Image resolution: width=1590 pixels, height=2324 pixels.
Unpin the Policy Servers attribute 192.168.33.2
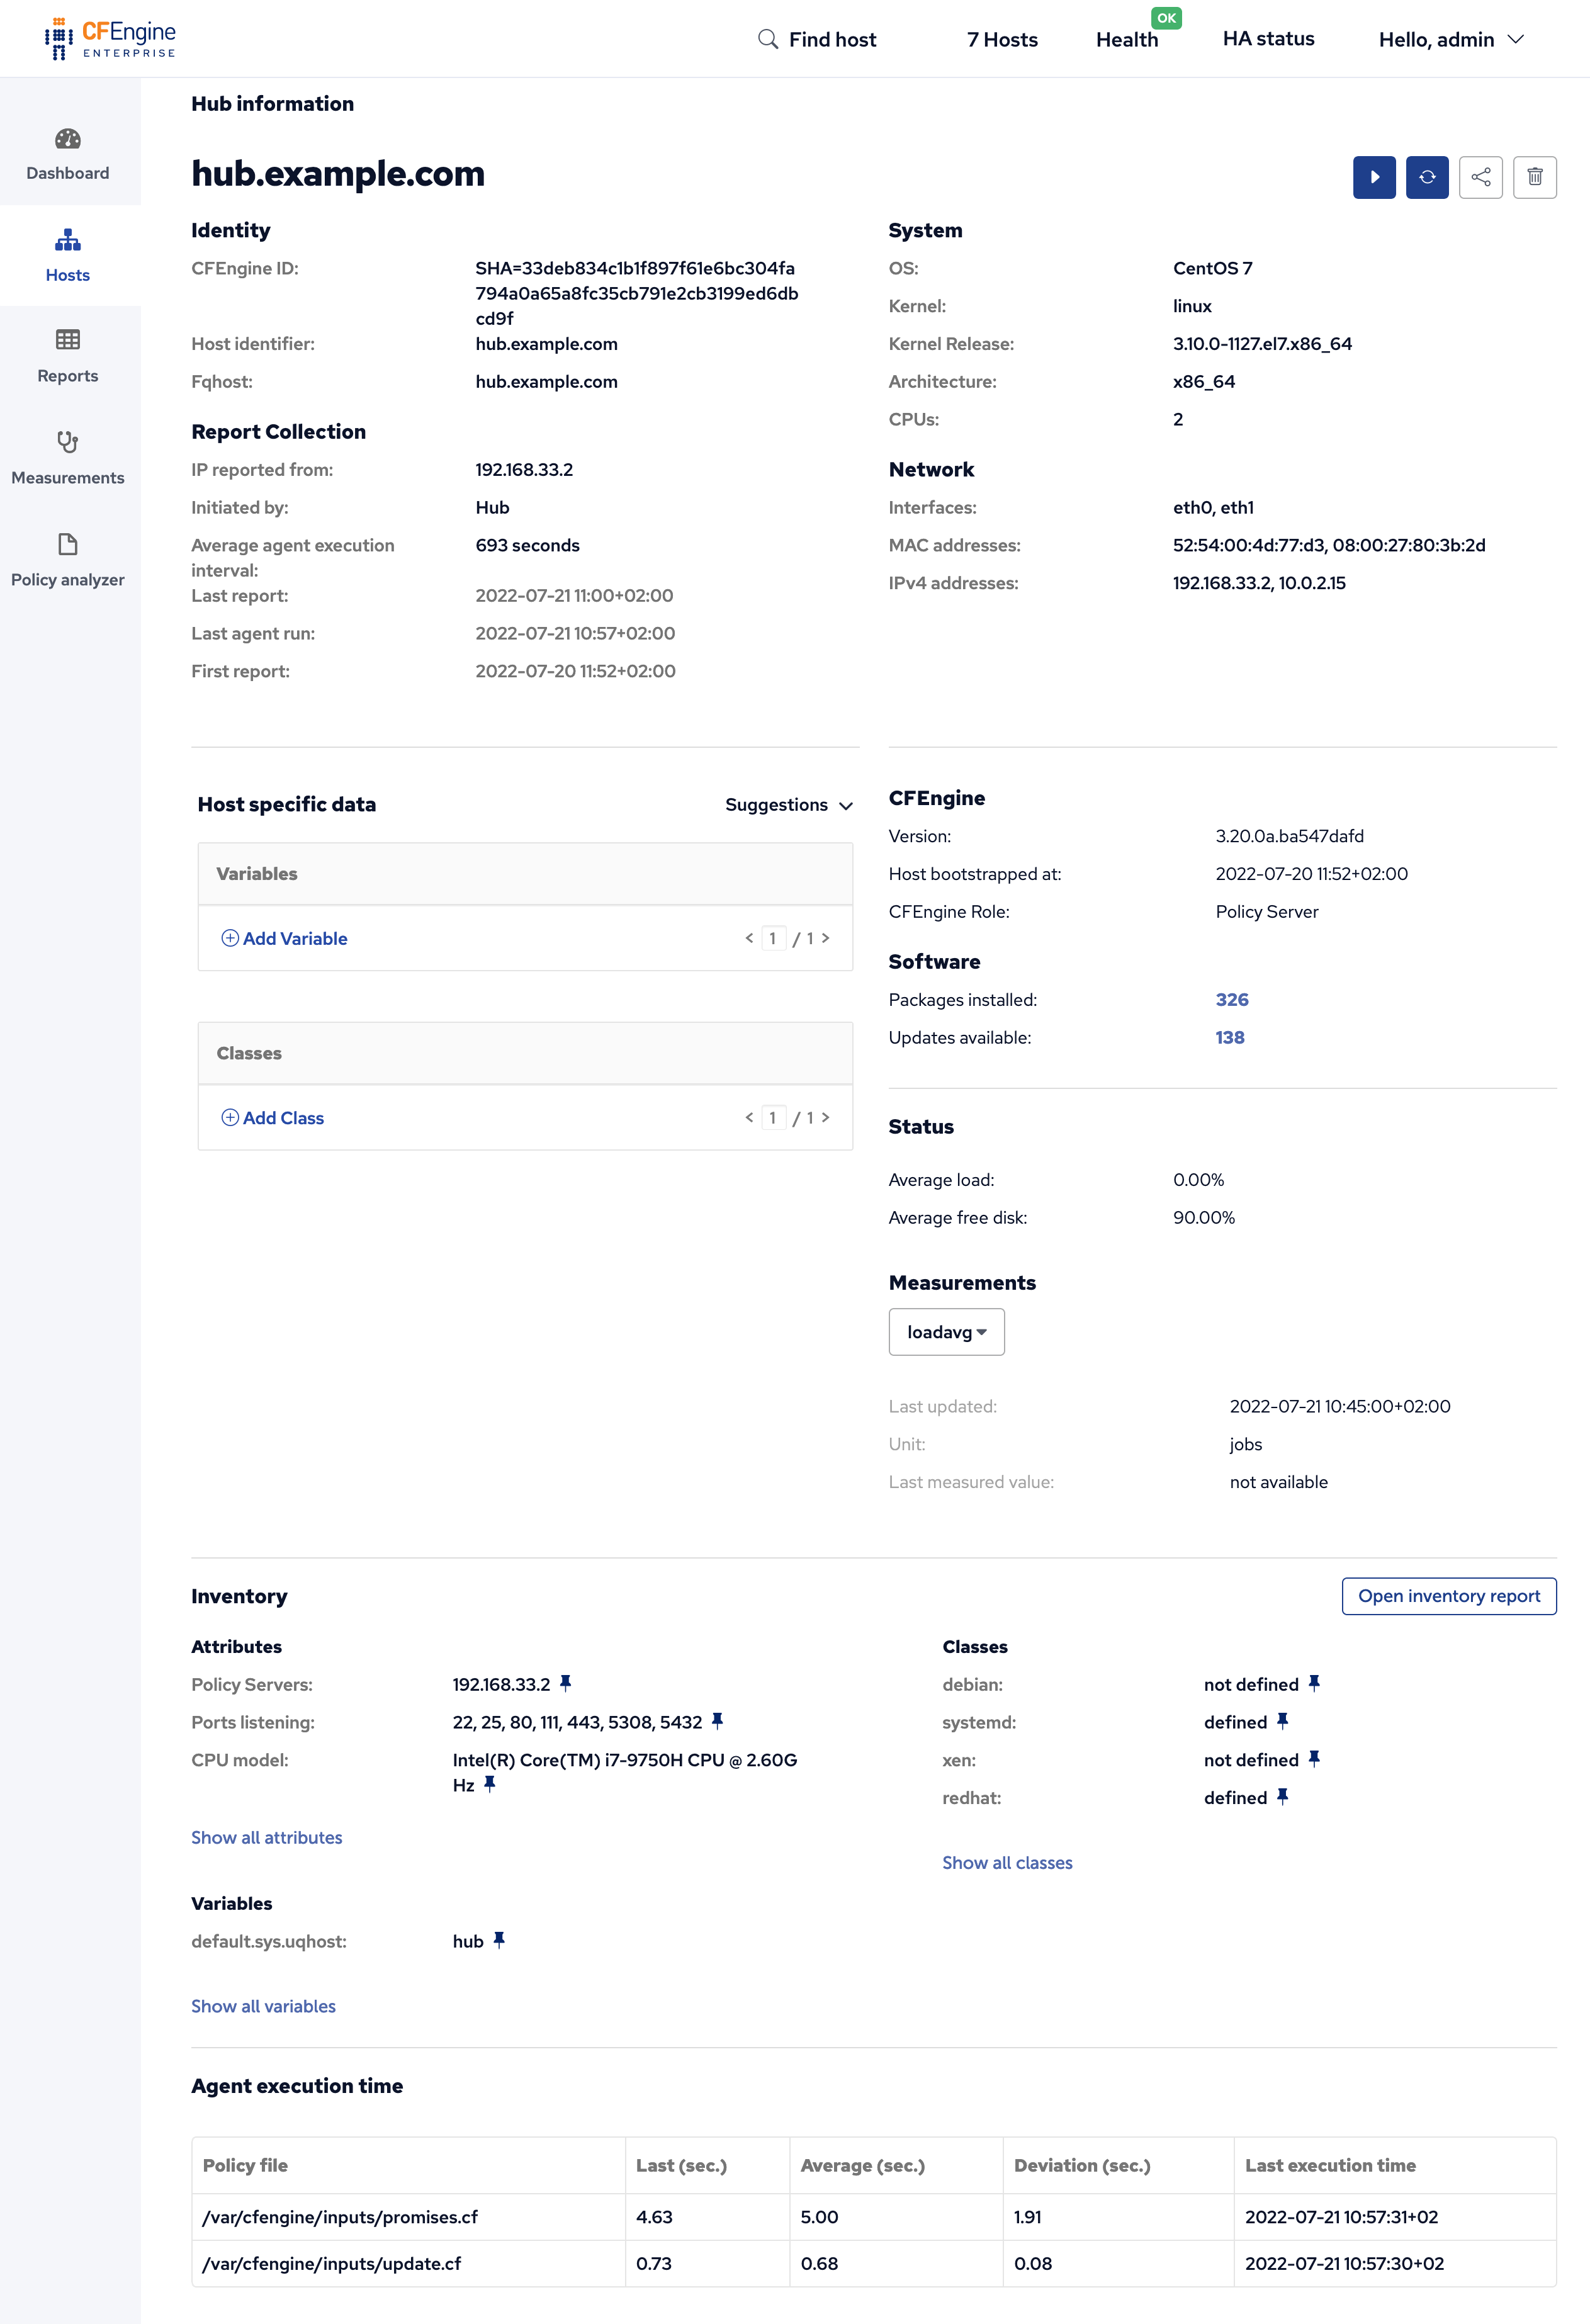[568, 1683]
